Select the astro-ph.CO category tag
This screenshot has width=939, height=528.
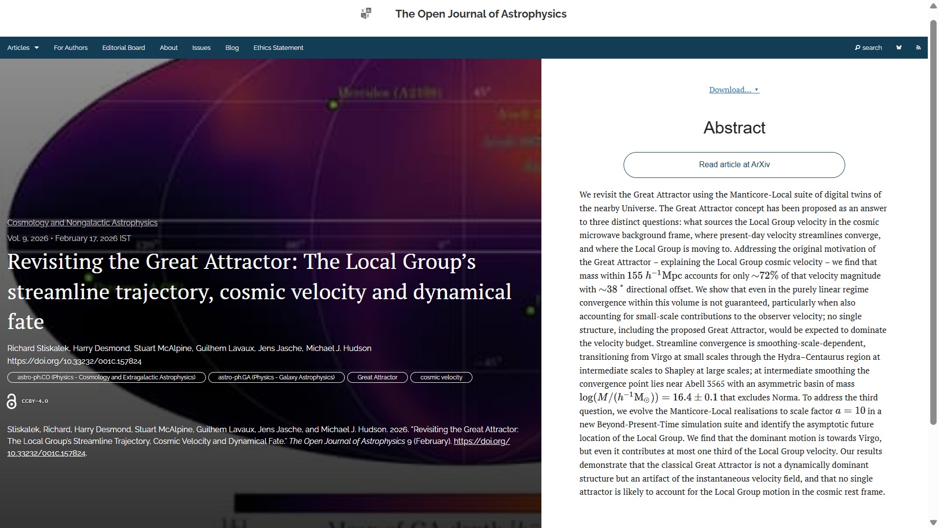point(106,377)
